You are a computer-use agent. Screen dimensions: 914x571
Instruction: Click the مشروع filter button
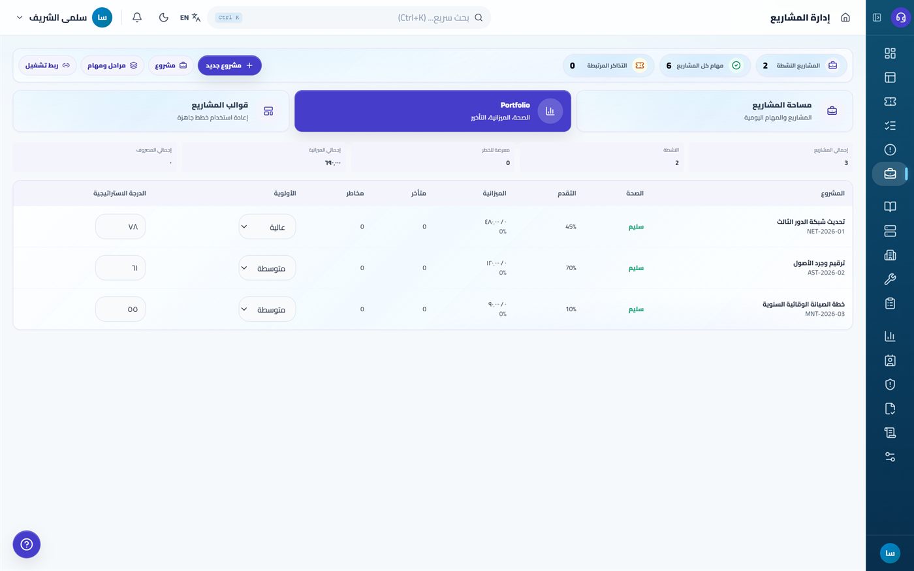point(171,65)
